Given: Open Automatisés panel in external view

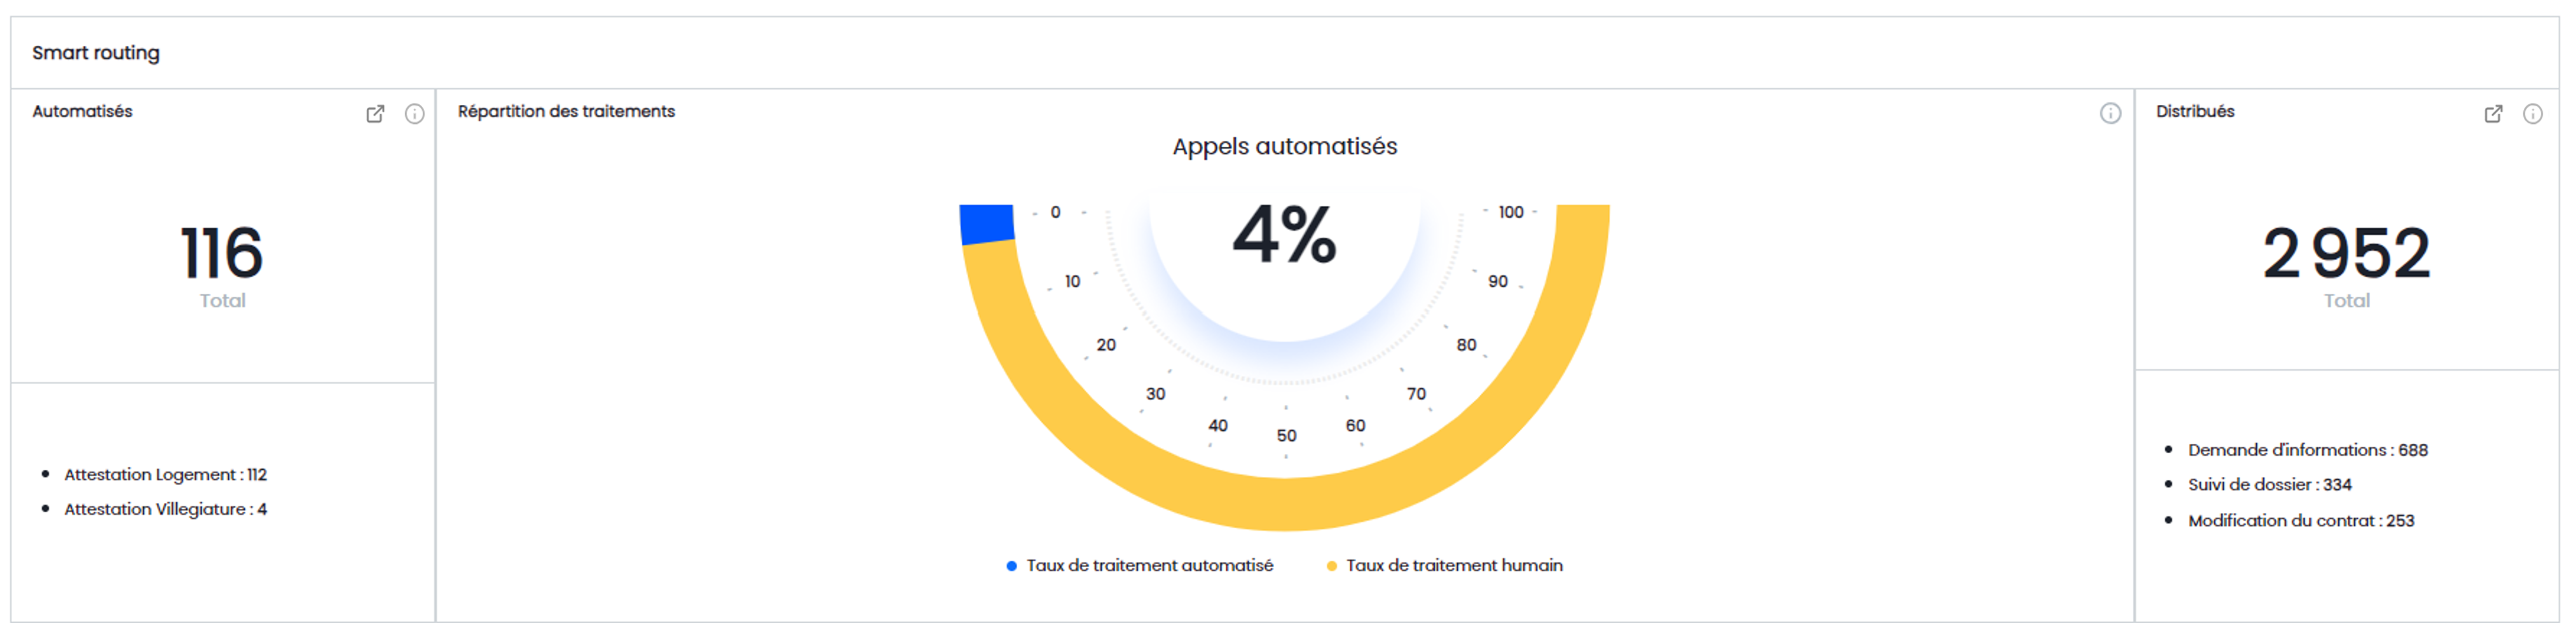Looking at the screenshot, I should pyautogui.click(x=375, y=114).
